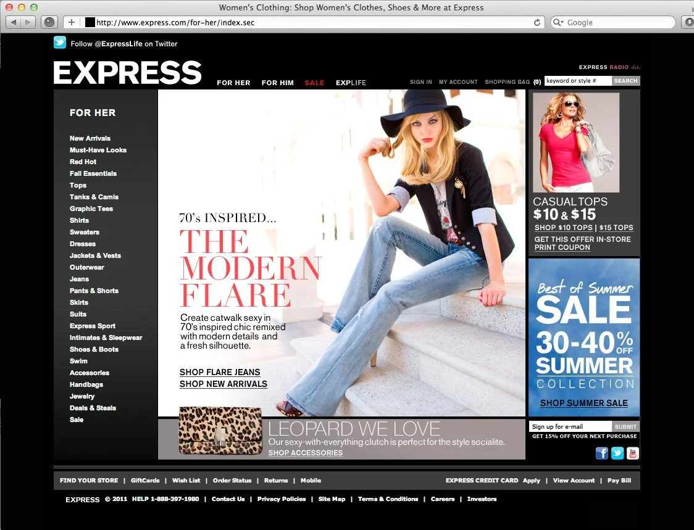The height and width of the screenshot is (530, 694).
Task: Open the Tops category
Action: coord(78,185)
